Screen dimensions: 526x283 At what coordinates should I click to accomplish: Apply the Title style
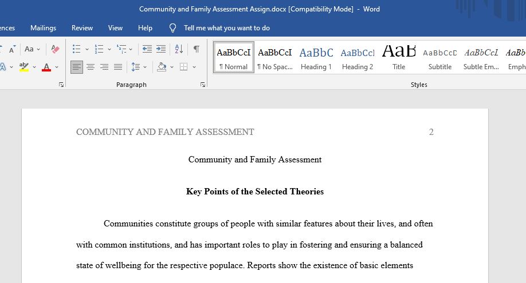(x=399, y=57)
